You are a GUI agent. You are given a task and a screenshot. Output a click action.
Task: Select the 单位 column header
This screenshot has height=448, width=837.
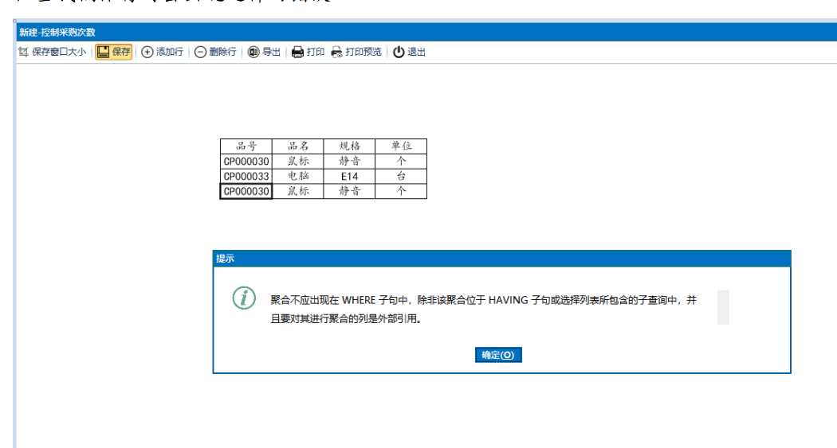[401, 146]
